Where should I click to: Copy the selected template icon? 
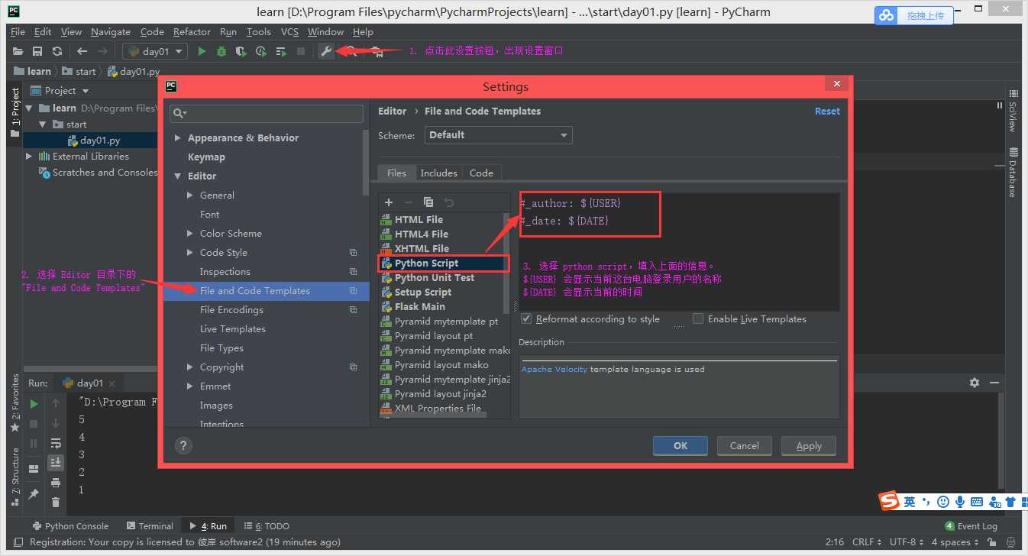click(x=428, y=202)
